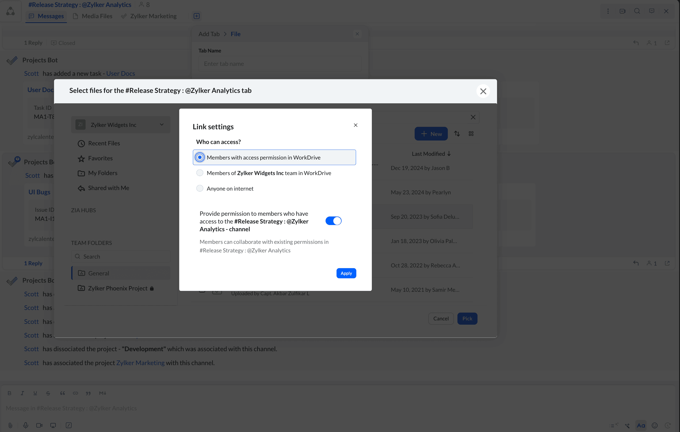Close the Link settings dialog
Screen dimensions: 680x432
tap(356, 125)
